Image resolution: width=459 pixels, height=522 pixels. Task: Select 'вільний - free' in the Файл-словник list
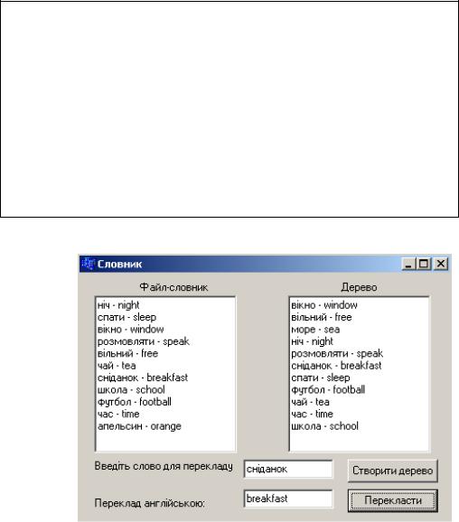tap(127, 353)
